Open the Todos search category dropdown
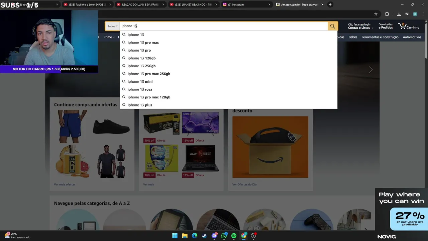Image resolution: width=428 pixels, height=241 pixels. [112, 26]
